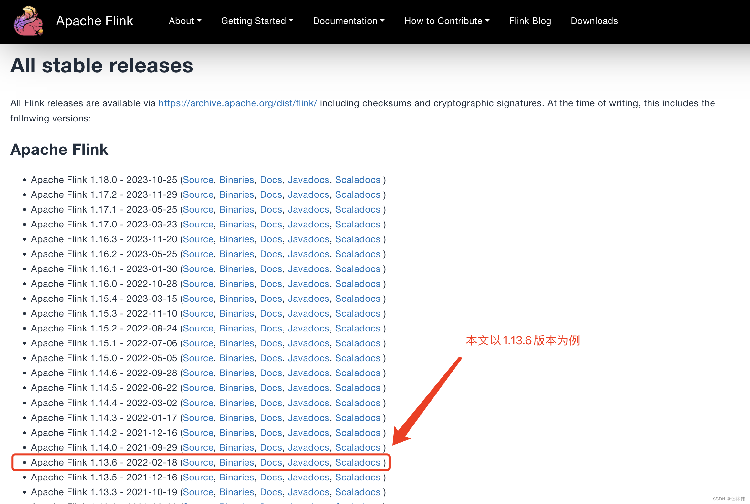The height and width of the screenshot is (504, 750).
Task: Open Javadocs for Flink 1.13.3
Action: (x=308, y=492)
